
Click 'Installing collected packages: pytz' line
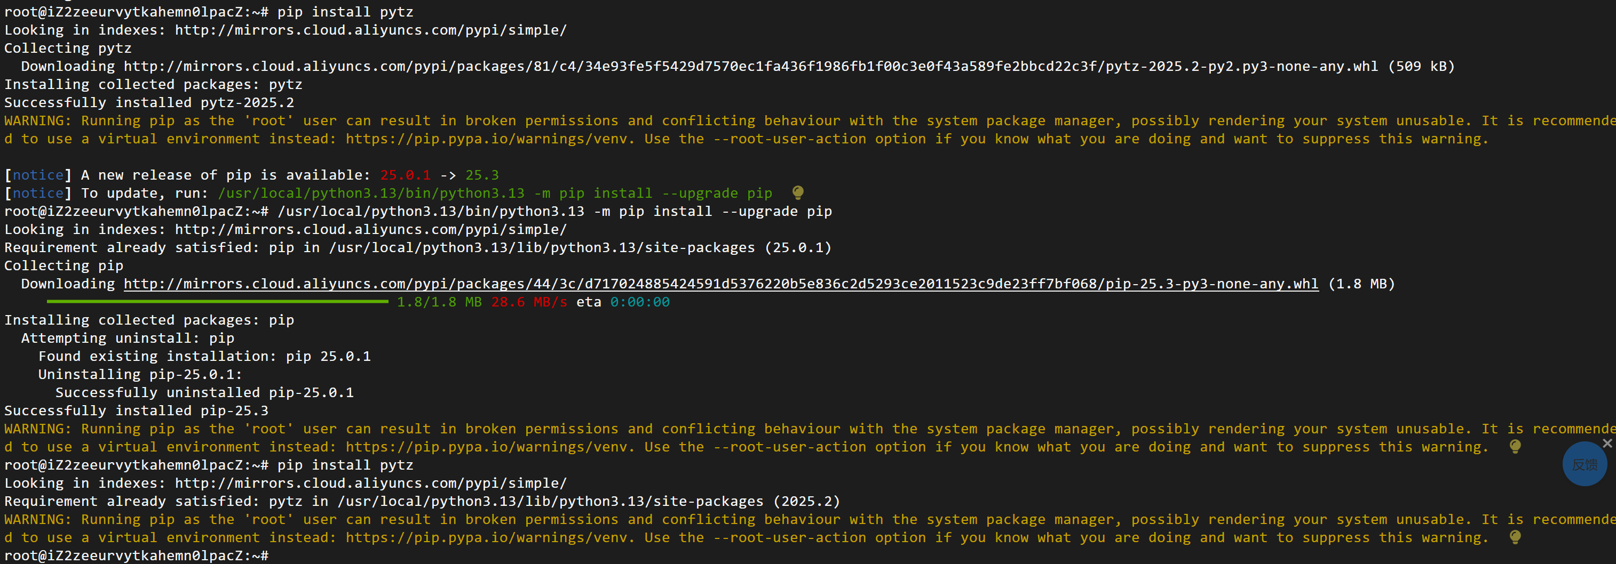pos(153,85)
